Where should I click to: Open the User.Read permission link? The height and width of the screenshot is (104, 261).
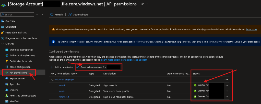(x=64, y=97)
